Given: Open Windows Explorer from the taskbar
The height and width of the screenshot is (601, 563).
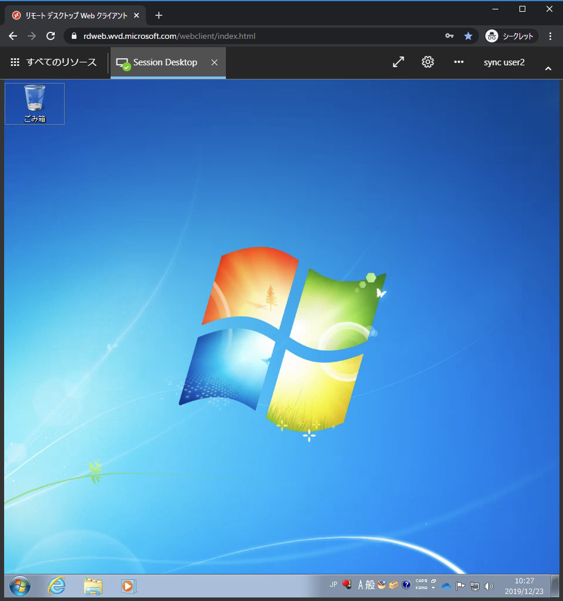Looking at the screenshot, I should (93, 586).
